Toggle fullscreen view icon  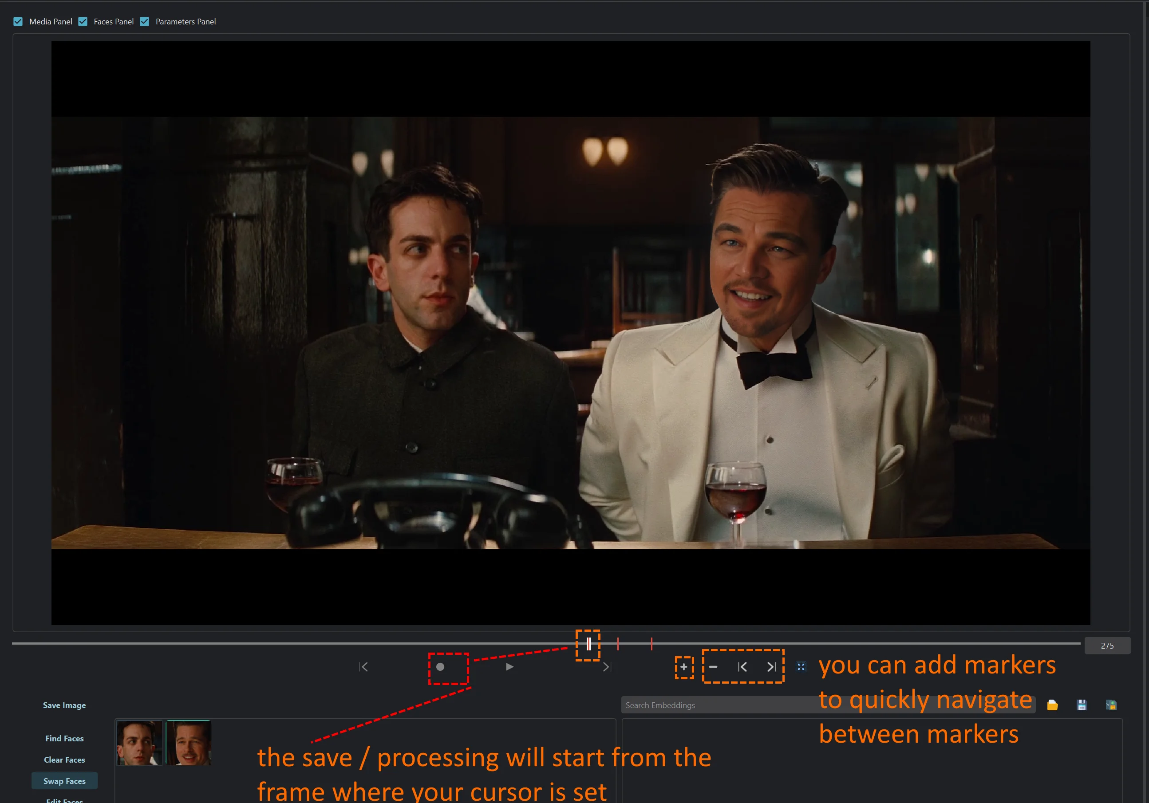pos(801,667)
